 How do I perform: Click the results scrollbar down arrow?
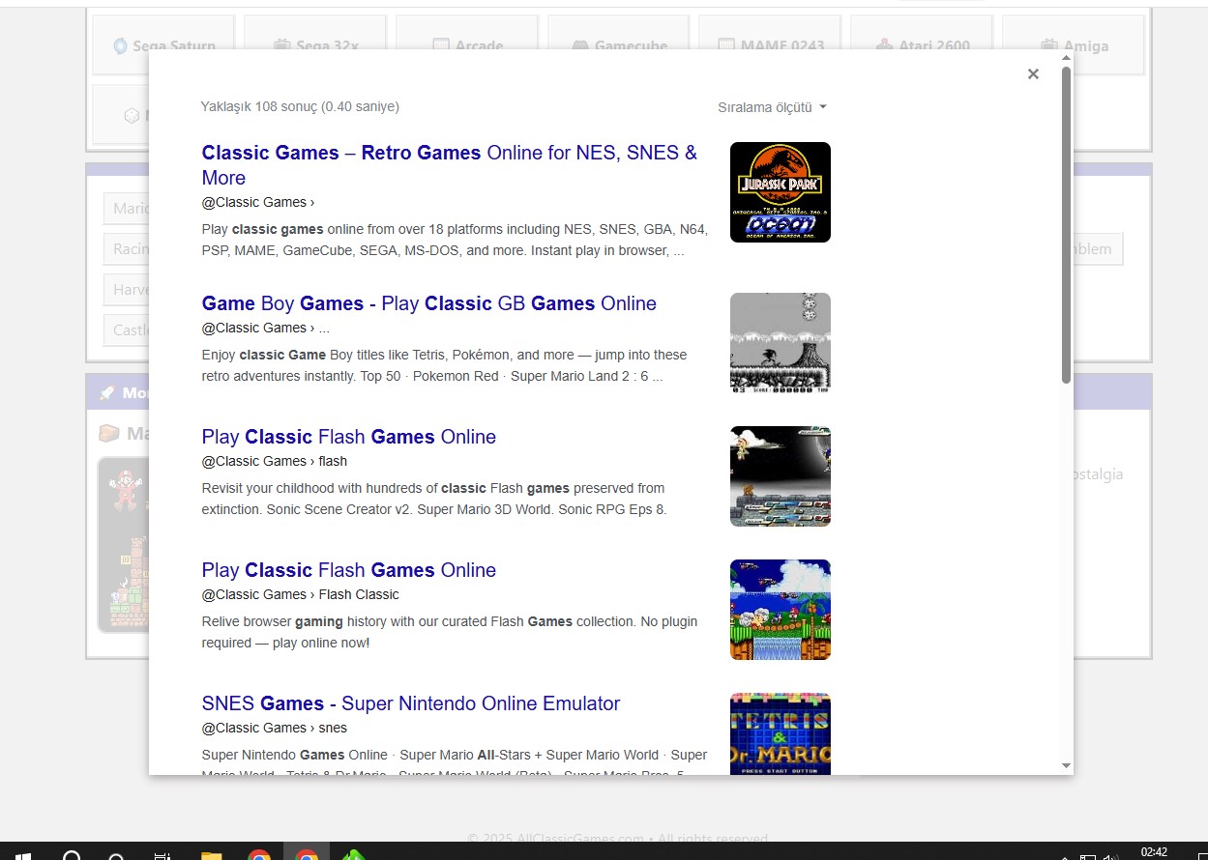coord(1066,765)
